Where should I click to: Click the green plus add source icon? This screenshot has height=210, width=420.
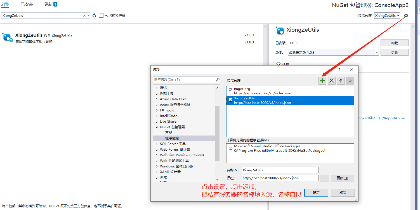(322, 81)
